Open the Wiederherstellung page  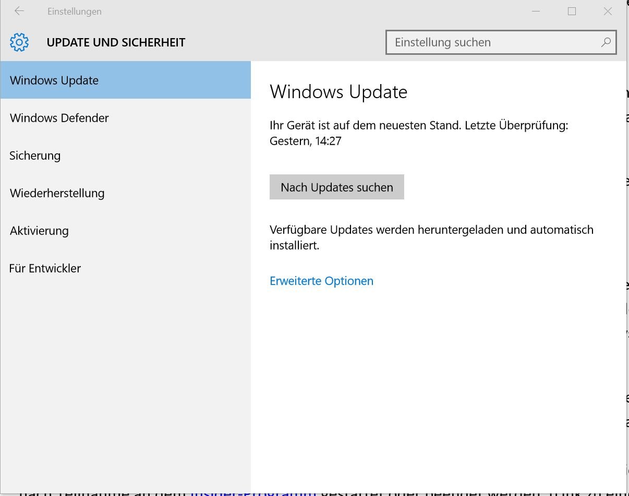coord(57,193)
